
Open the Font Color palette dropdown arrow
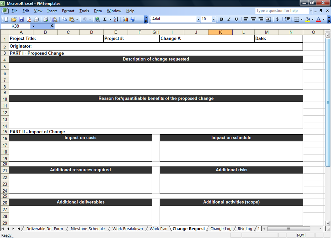tap(324, 19)
